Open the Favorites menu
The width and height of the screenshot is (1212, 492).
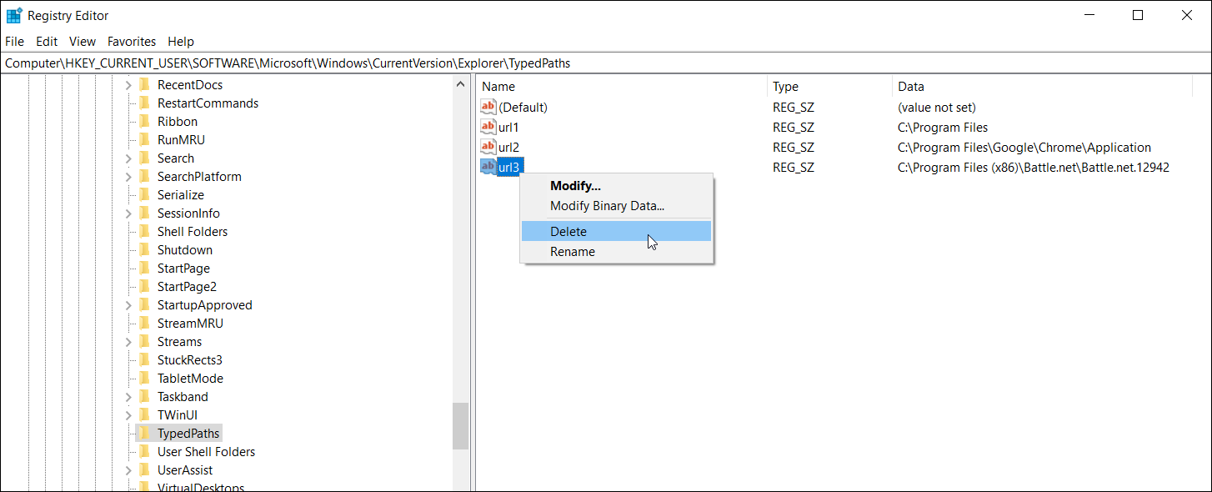point(132,41)
